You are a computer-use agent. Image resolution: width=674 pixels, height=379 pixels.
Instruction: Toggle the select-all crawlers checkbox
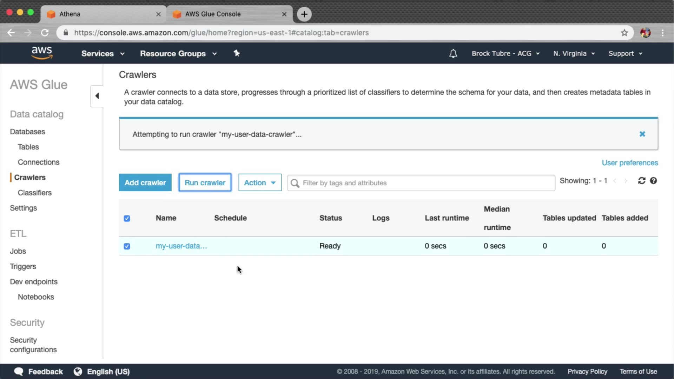[x=127, y=218]
